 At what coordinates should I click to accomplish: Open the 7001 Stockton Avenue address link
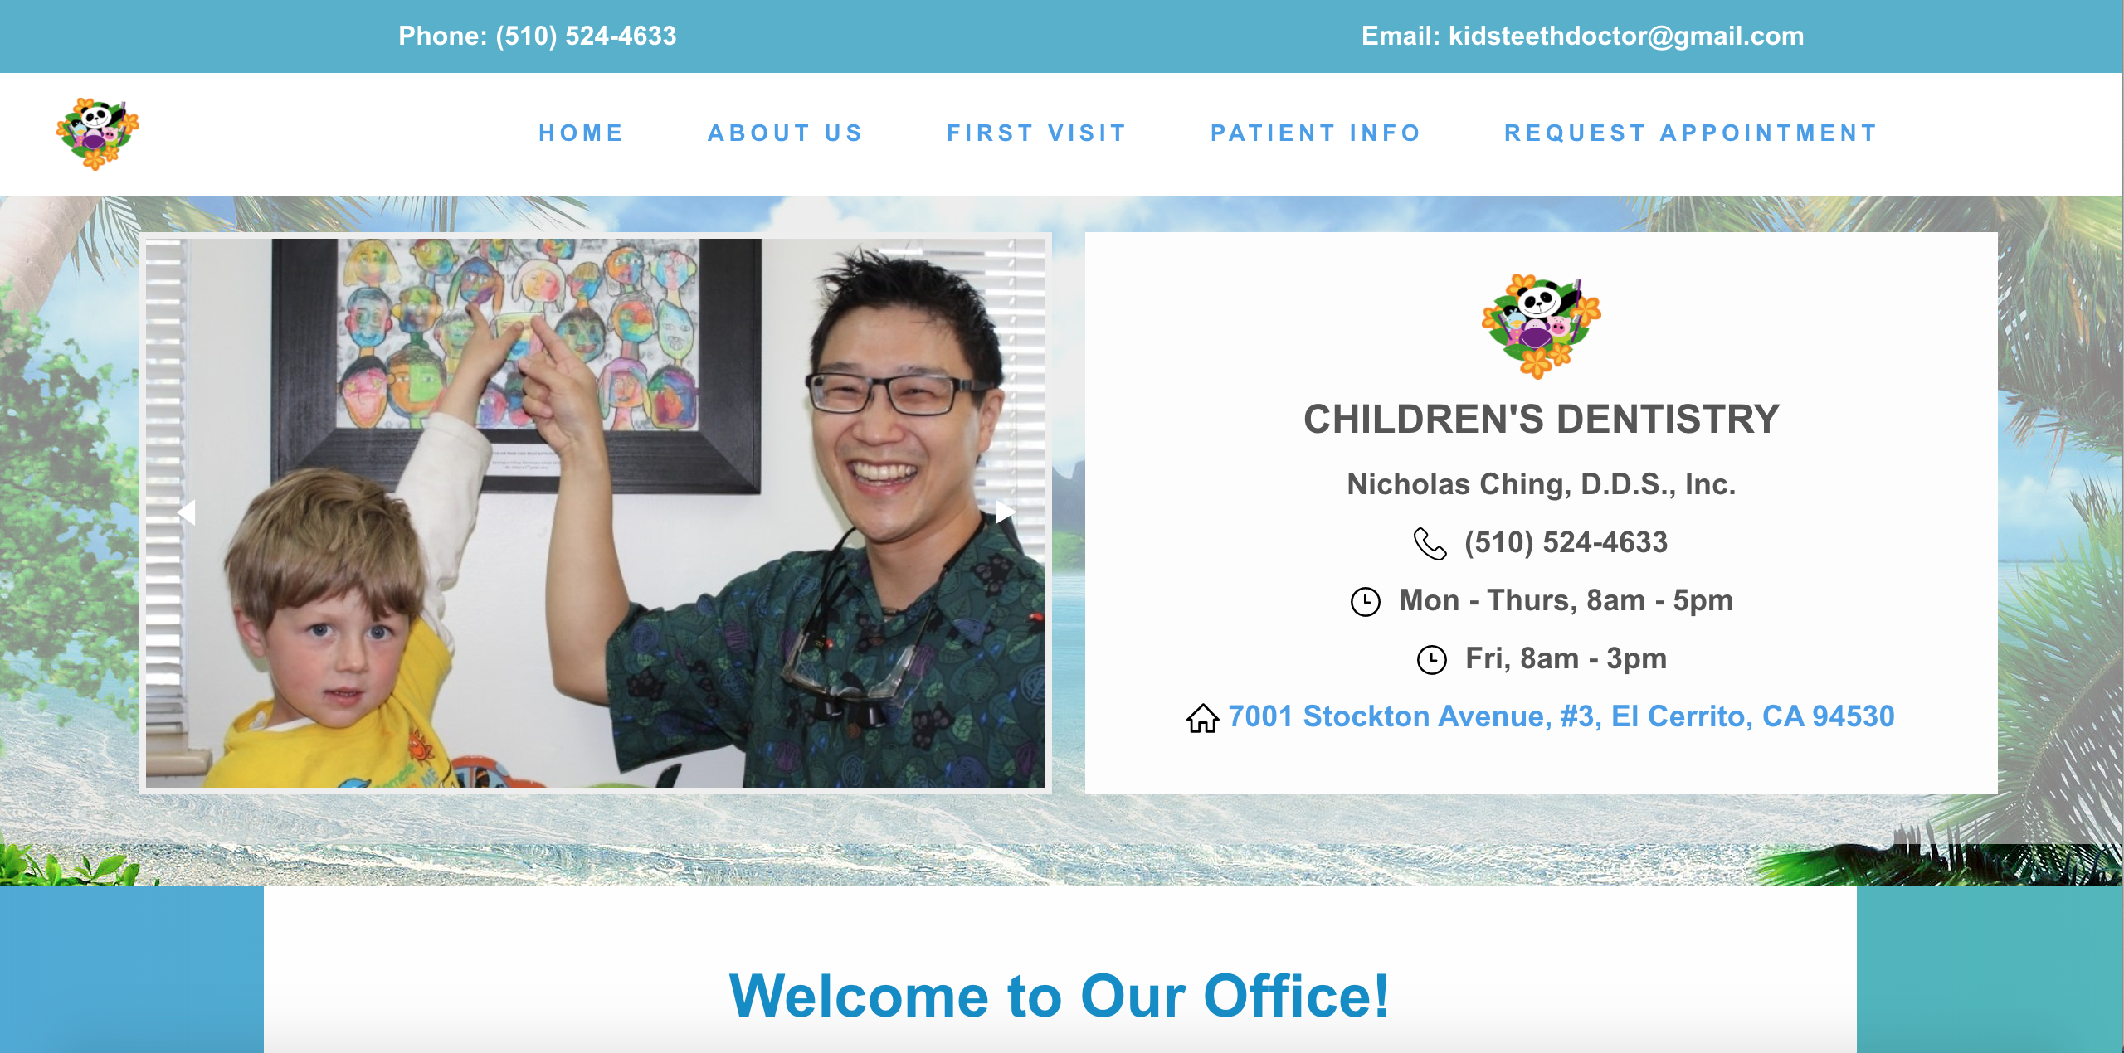(1561, 716)
